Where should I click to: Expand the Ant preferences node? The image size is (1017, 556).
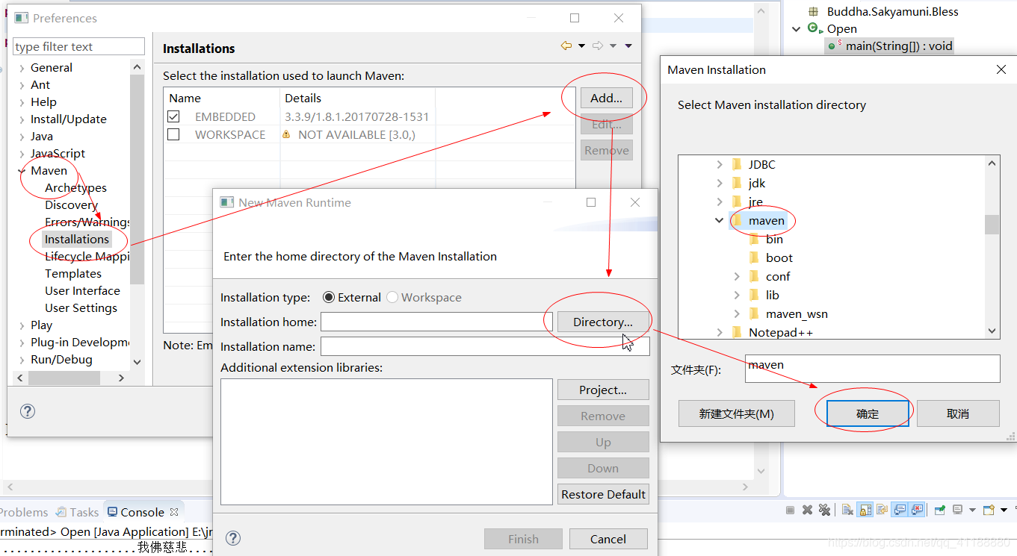[x=22, y=84]
